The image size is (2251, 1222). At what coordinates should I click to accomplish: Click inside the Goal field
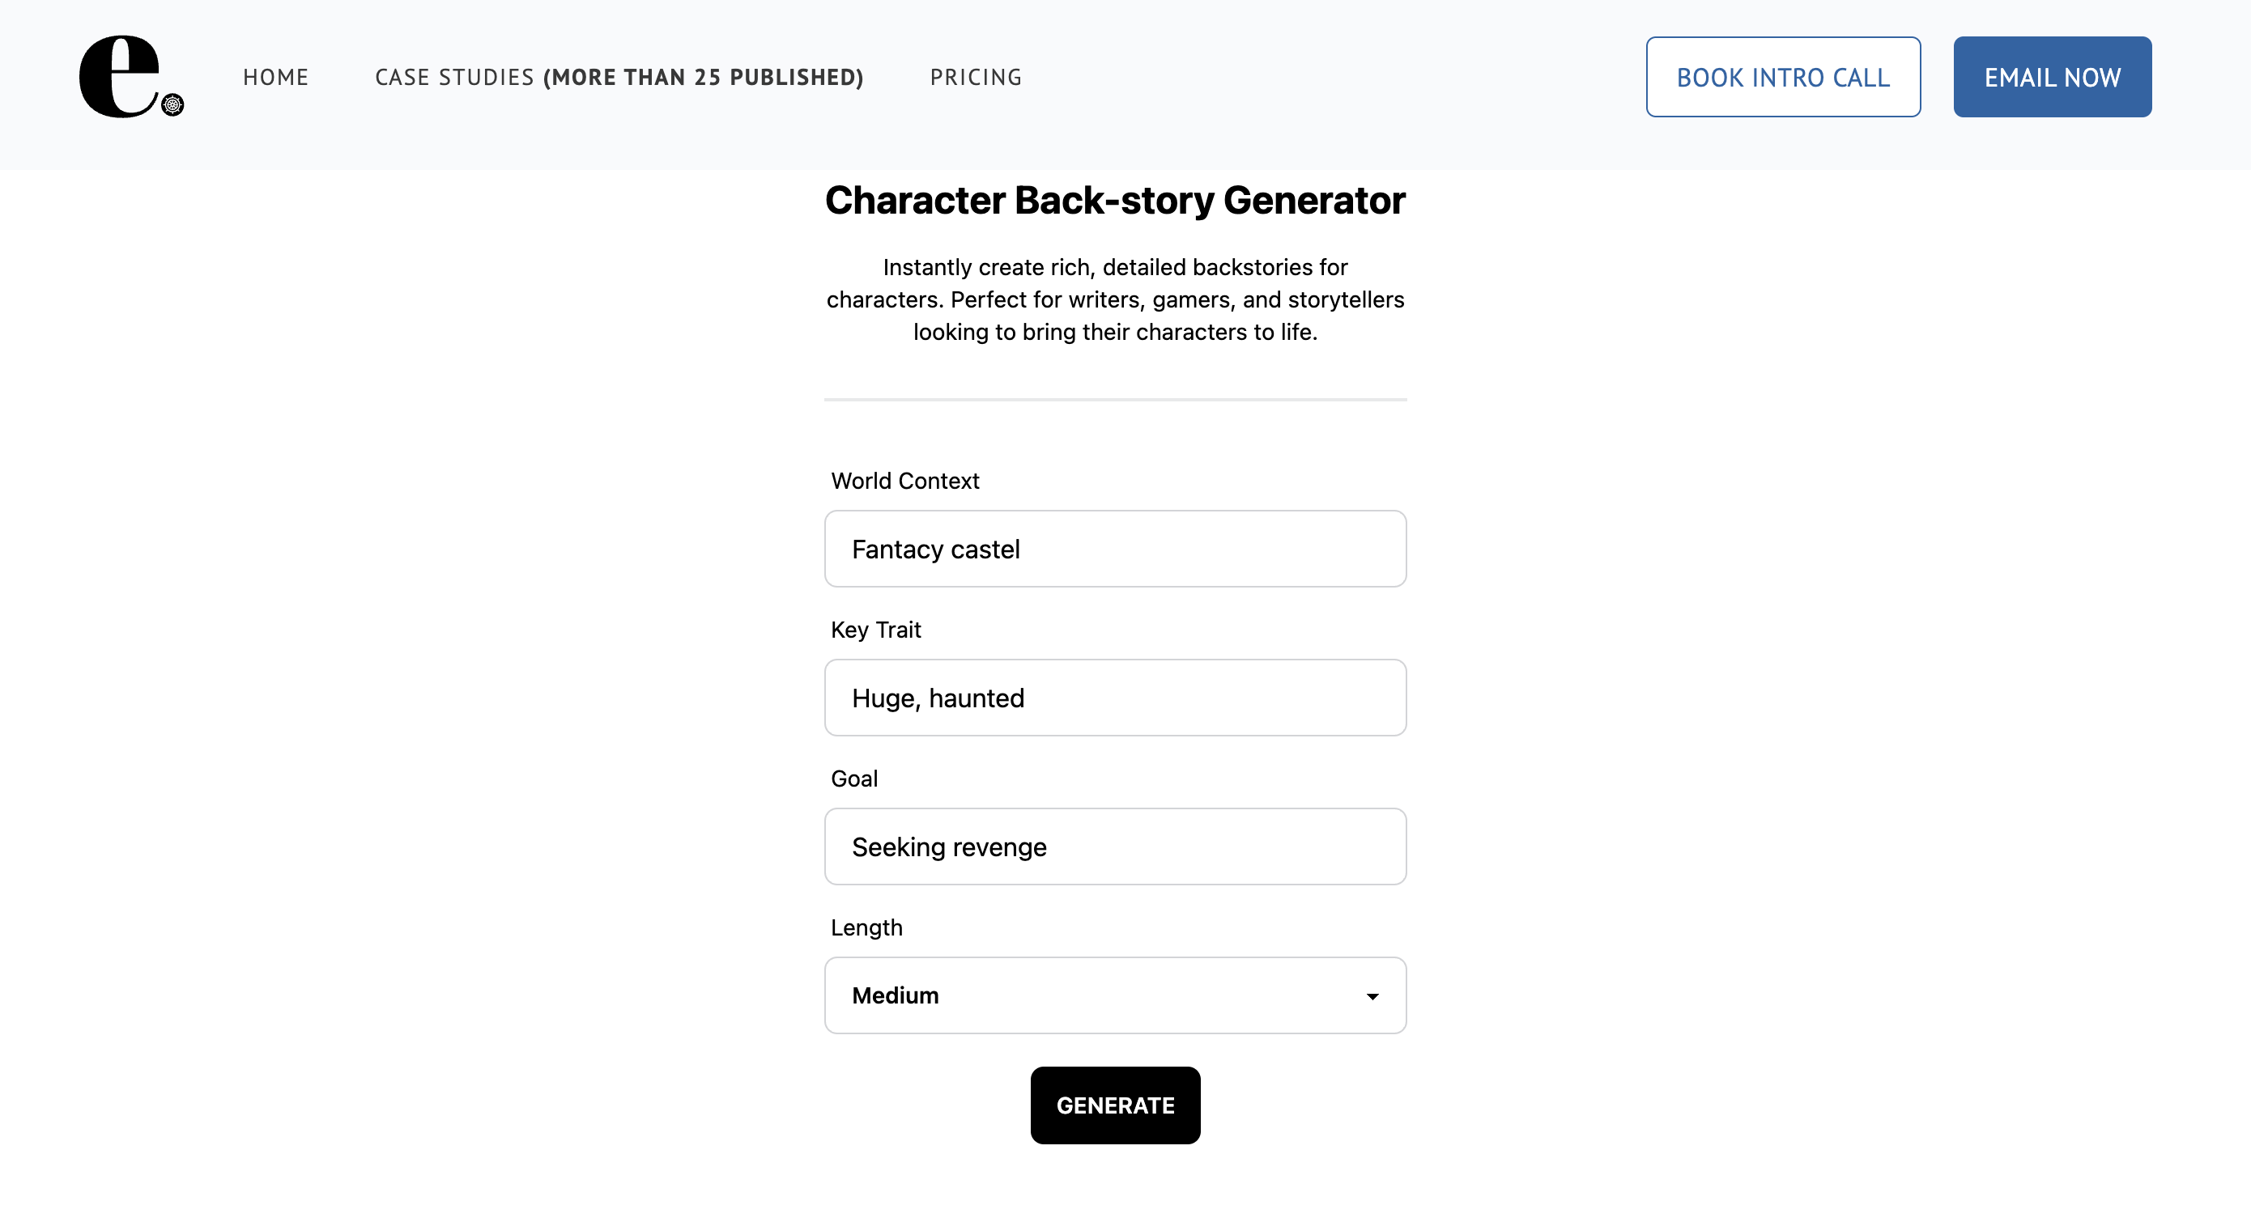pyautogui.click(x=1115, y=846)
